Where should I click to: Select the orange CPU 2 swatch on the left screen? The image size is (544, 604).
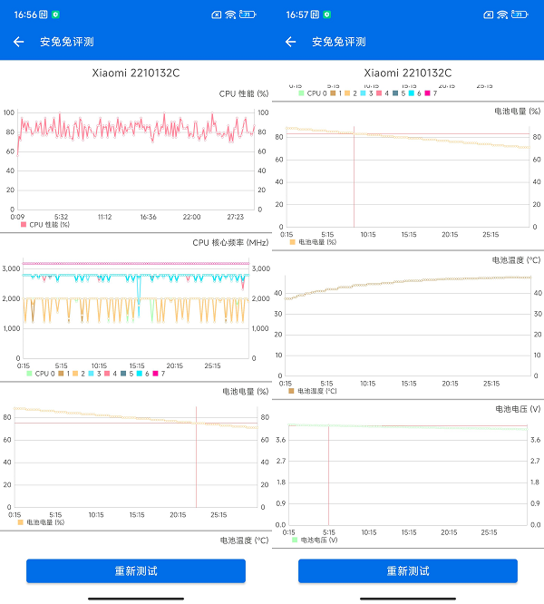pos(75,374)
